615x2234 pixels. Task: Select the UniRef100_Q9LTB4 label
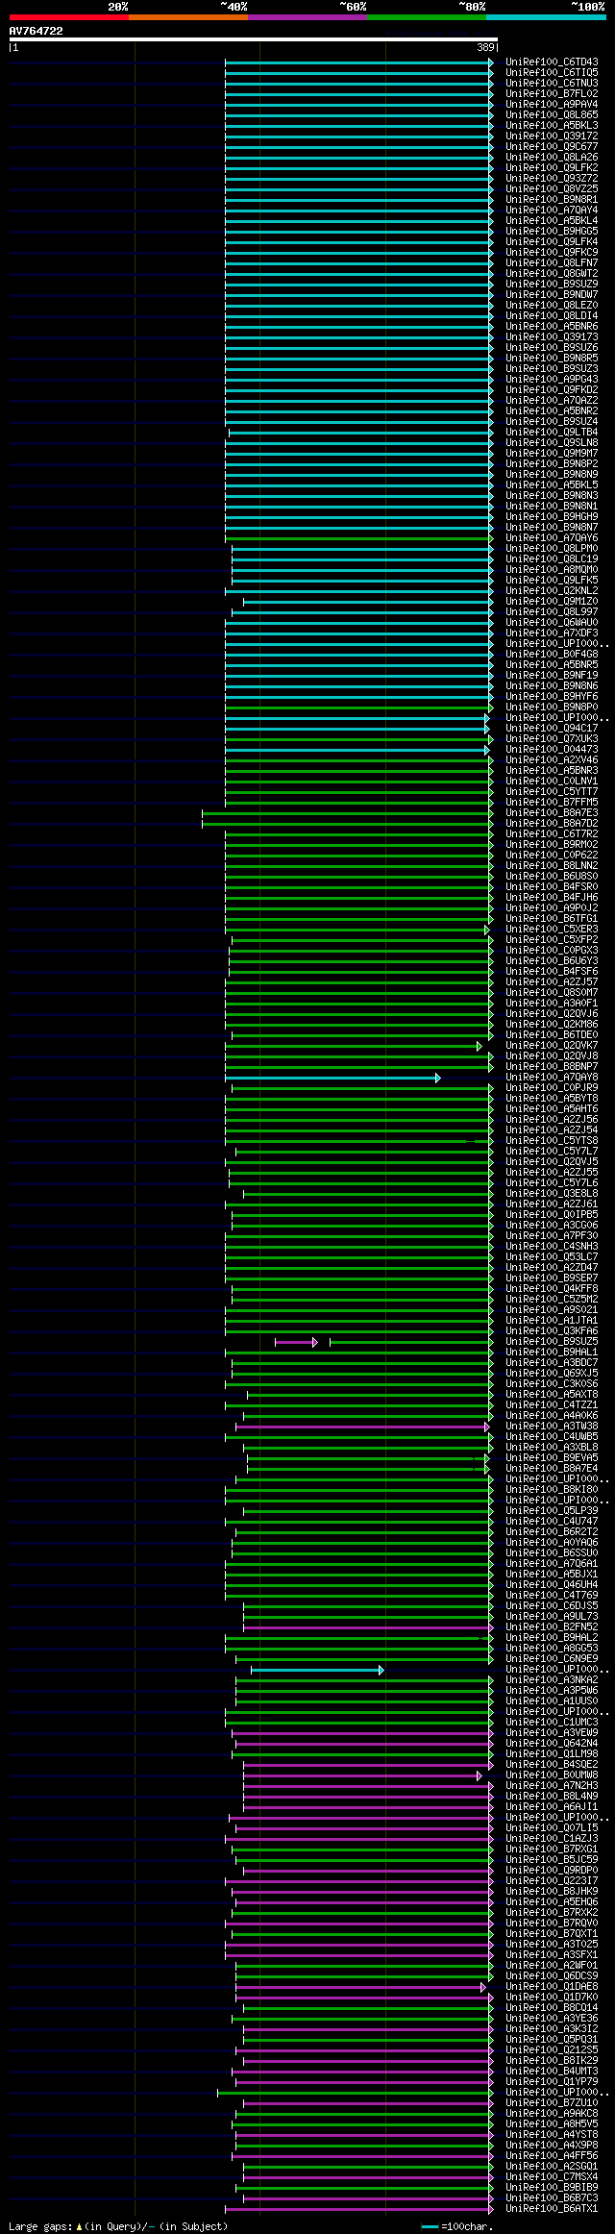(552, 433)
